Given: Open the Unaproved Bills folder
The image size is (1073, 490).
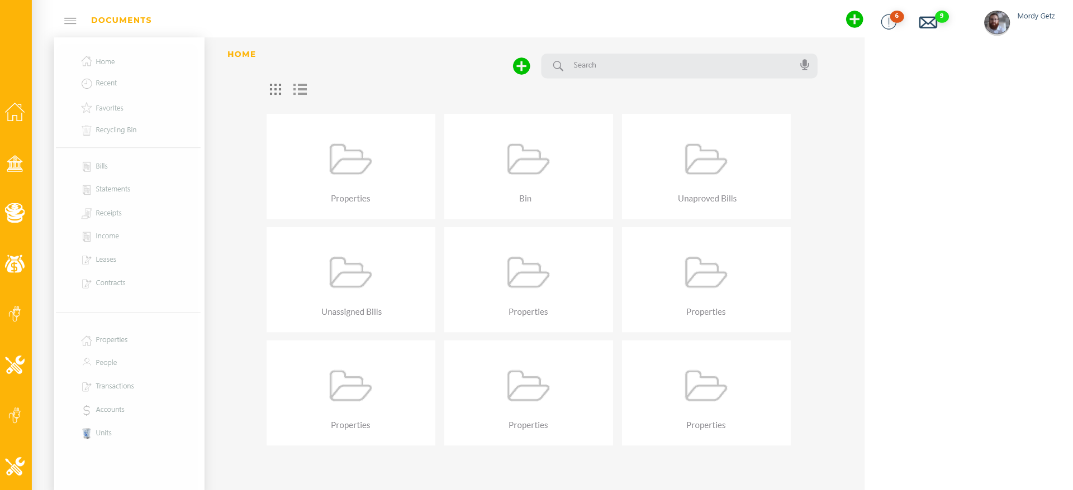Looking at the screenshot, I should coord(706,166).
